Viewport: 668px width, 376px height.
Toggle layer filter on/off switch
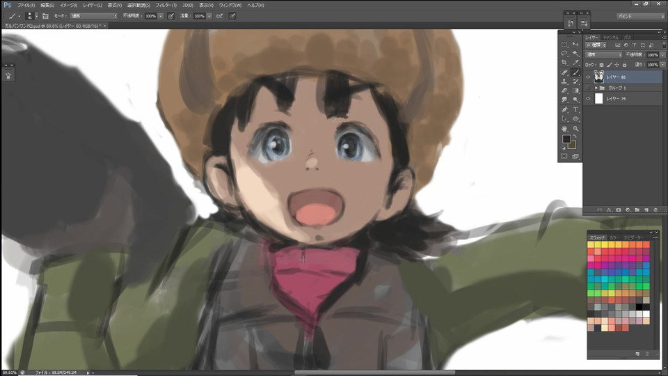click(664, 45)
